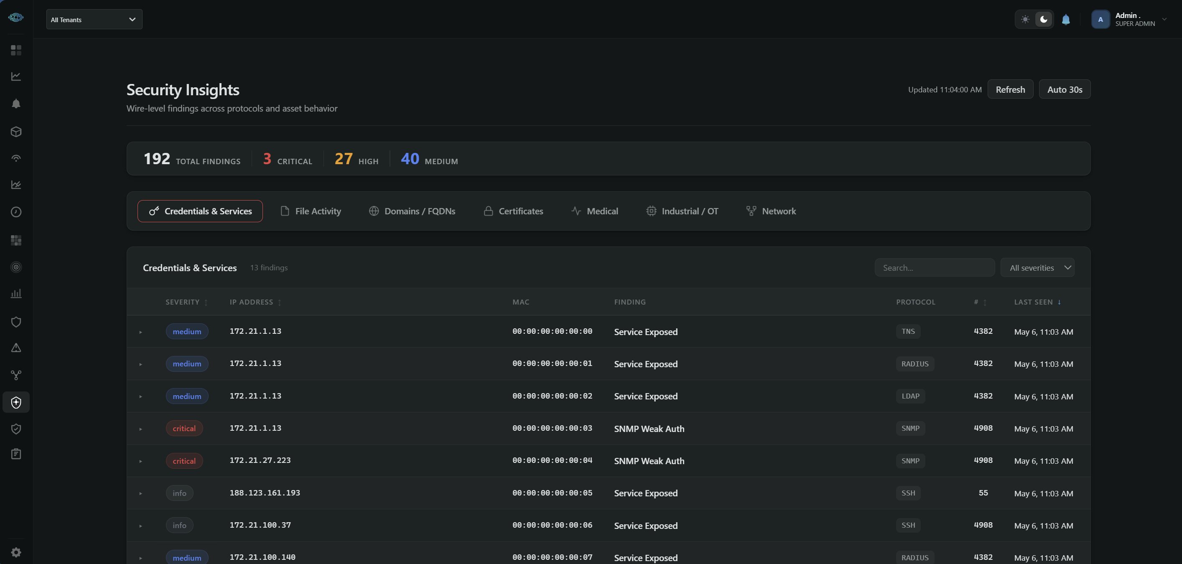Switch to the Medical tab

[595, 211]
